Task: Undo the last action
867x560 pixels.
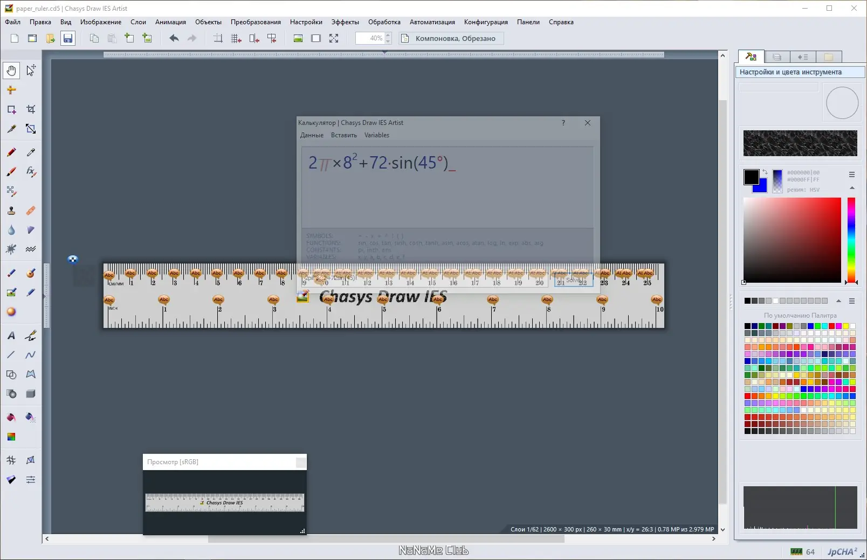Action: point(174,38)
